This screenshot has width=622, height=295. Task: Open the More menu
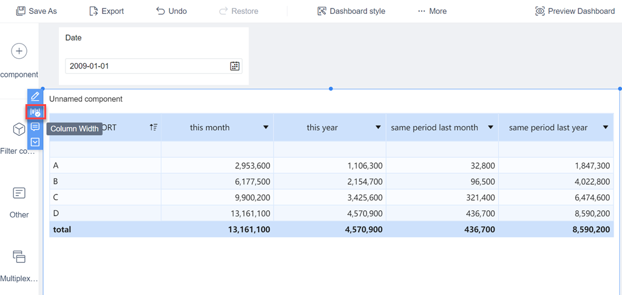[x=433, y=11]
